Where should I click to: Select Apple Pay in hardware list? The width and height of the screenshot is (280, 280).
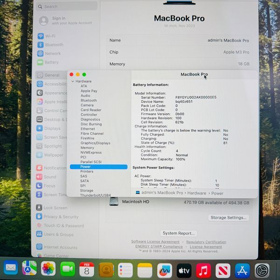pos(89,91)
